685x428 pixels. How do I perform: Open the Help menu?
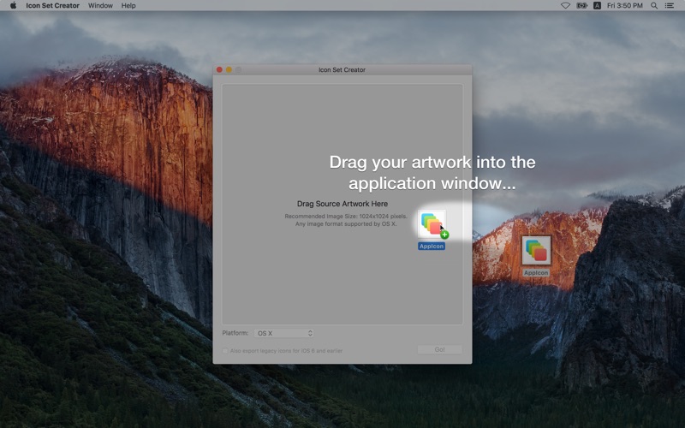128,5
